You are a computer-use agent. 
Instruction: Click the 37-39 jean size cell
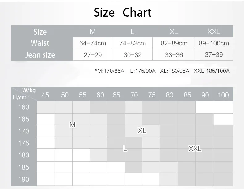pyautogui.click(x=214, y=54)
